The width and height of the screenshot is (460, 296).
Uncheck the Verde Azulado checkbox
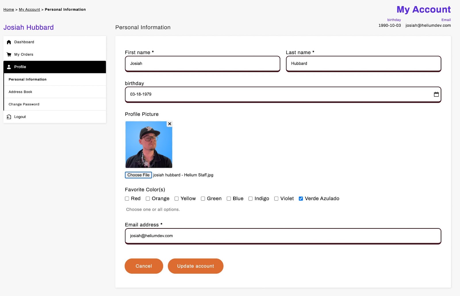pos(301,198)
